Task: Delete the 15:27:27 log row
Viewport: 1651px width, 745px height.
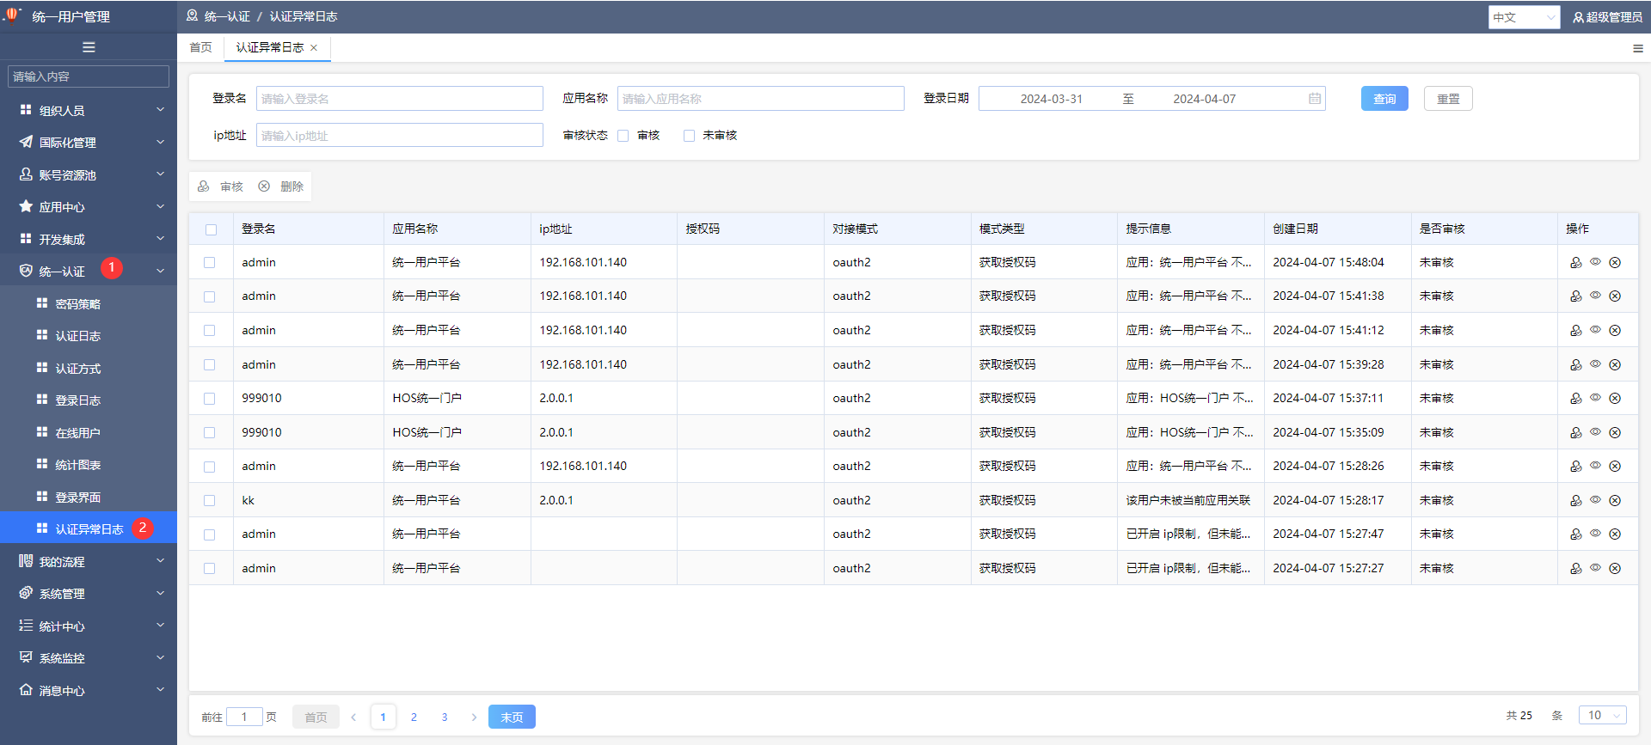Action: click(x=1615, y=568)
